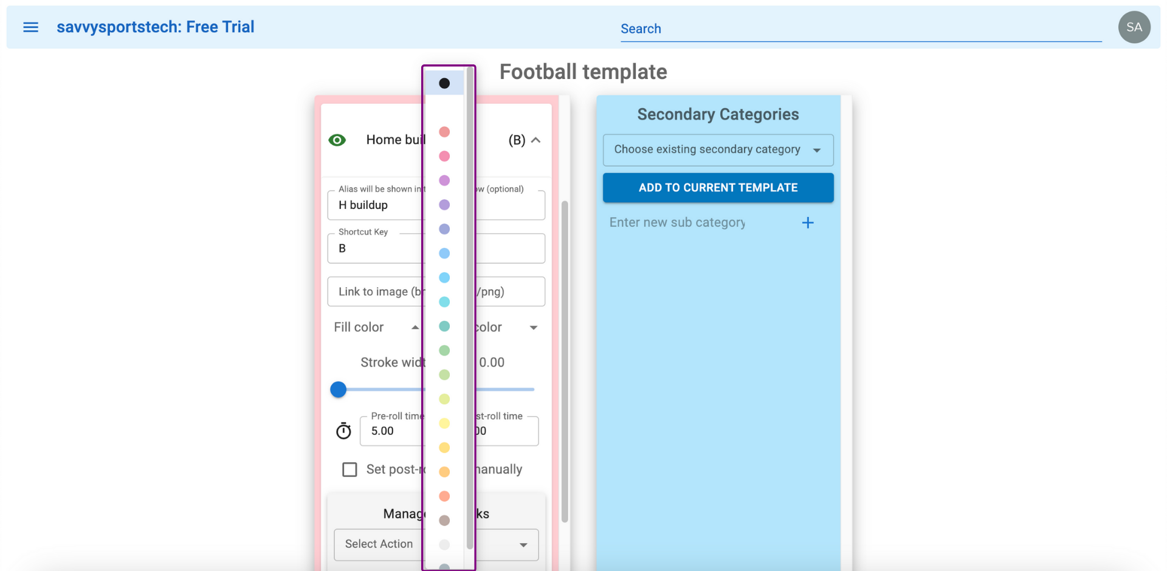The height and width of the screenshot is (571, 1167).
Task: Click the pre-roll stopwatch icon
Action: 343,431
